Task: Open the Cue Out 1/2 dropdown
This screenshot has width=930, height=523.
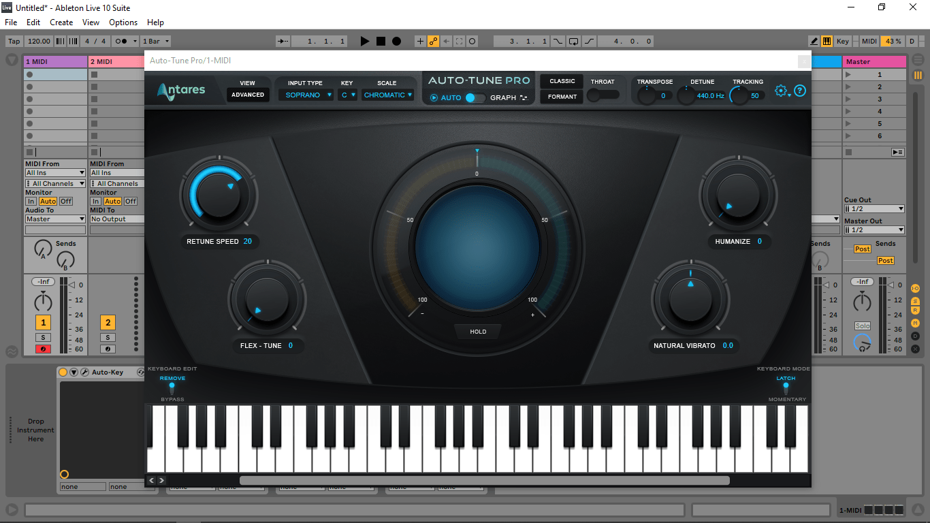Action: 874,209
